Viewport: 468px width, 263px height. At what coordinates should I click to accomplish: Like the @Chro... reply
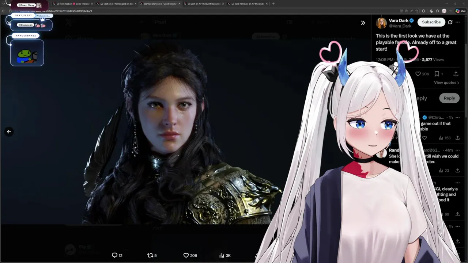(x=424, y=138)
